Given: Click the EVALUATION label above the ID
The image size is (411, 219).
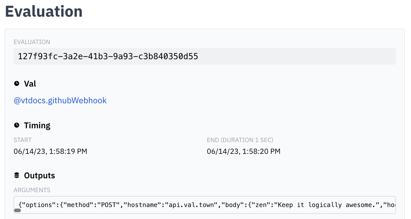Looking at the screenshot, I should click(x=32, y=42).
